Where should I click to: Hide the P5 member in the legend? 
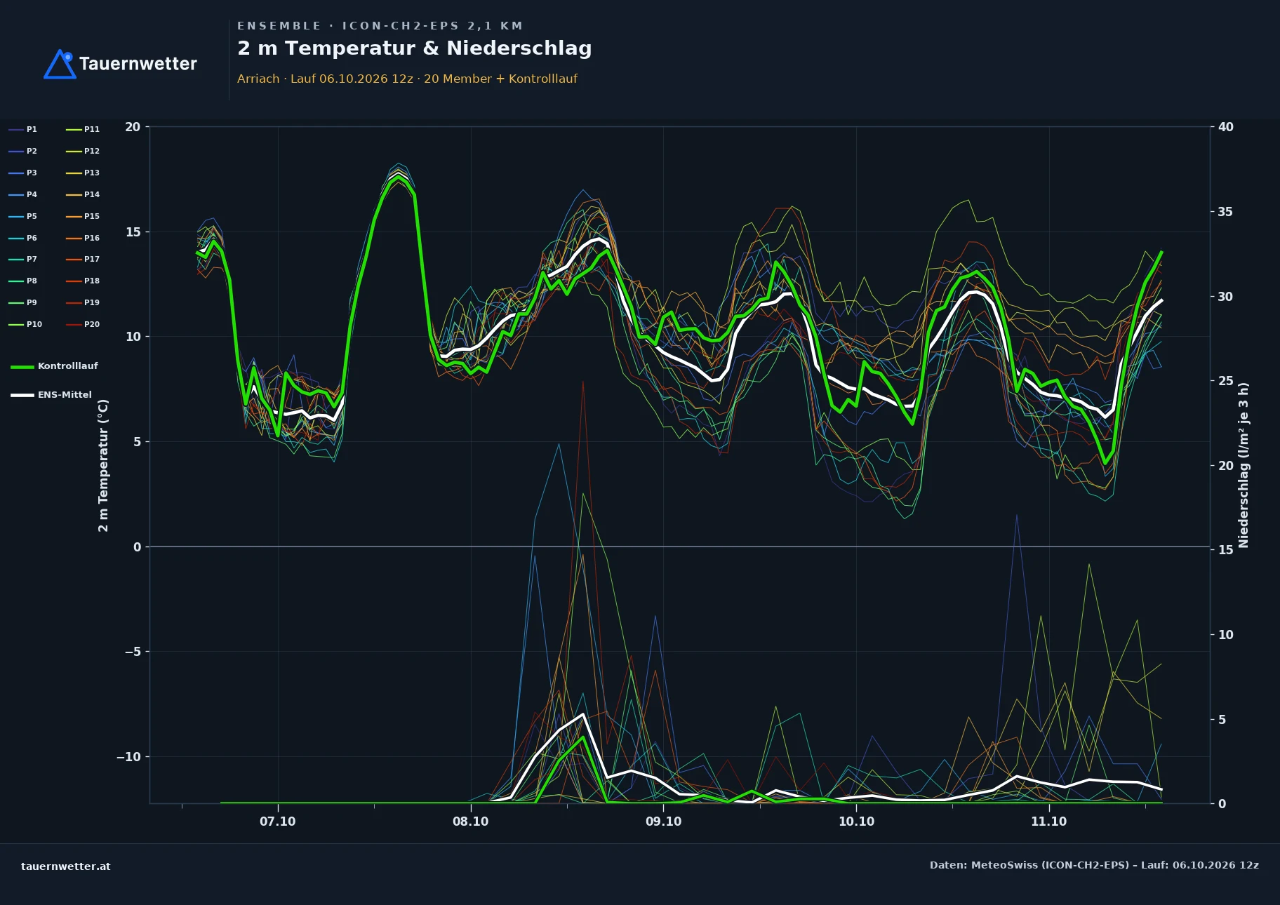[22, 216]
